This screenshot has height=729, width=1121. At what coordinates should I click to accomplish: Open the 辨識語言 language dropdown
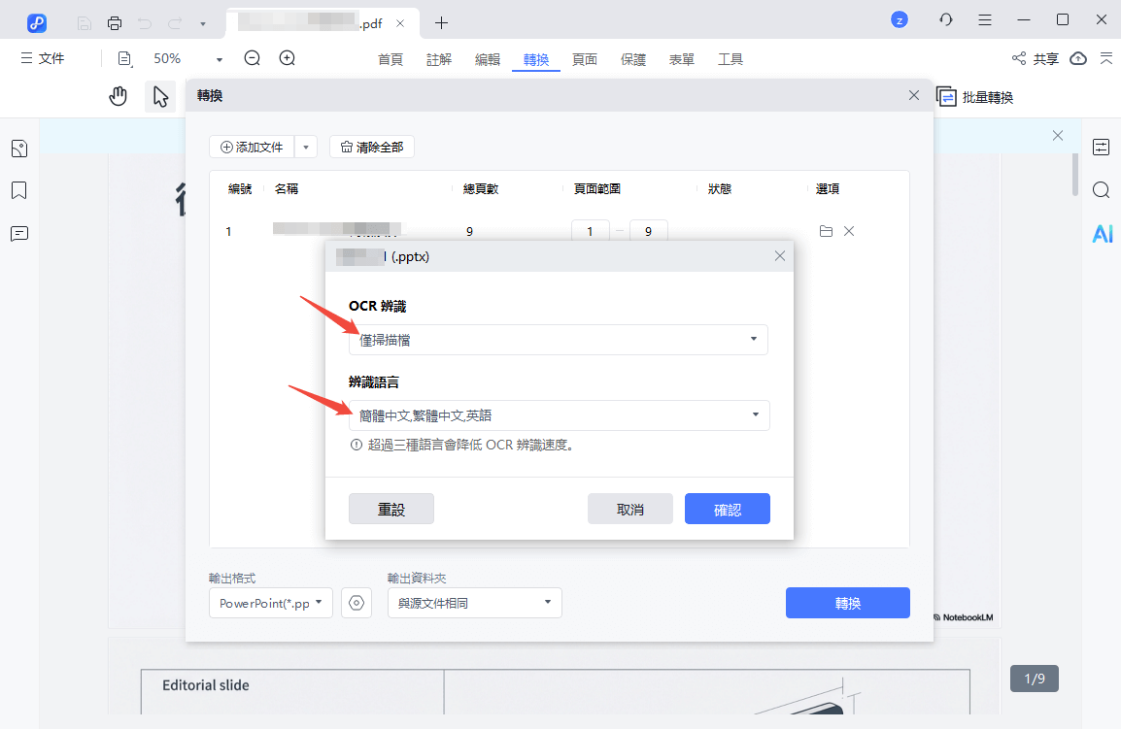pyautogui.click(x=559, y=415)
